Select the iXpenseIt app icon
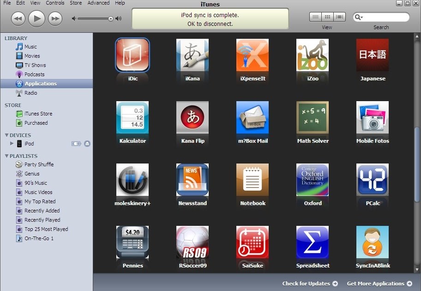This screenshot has height=291, width=421. [253, 55]
